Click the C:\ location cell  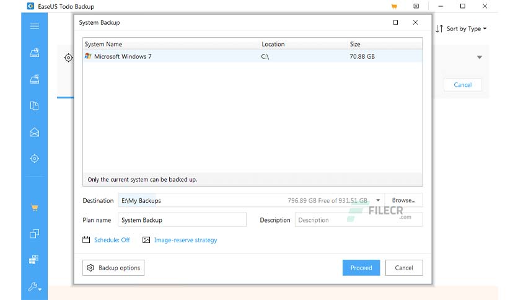point(265,56)
